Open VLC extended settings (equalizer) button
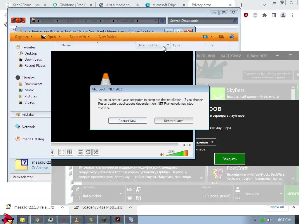Viewport: 299px width, 224px height. pos(69,152)
